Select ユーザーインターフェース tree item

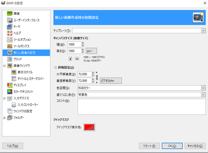coord(26,20)
